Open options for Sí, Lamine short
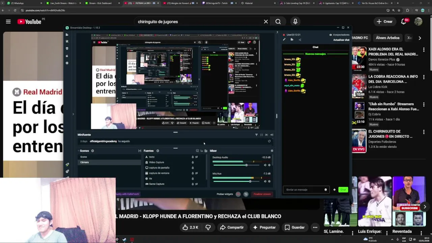The image size is (432, 243). 352,233
